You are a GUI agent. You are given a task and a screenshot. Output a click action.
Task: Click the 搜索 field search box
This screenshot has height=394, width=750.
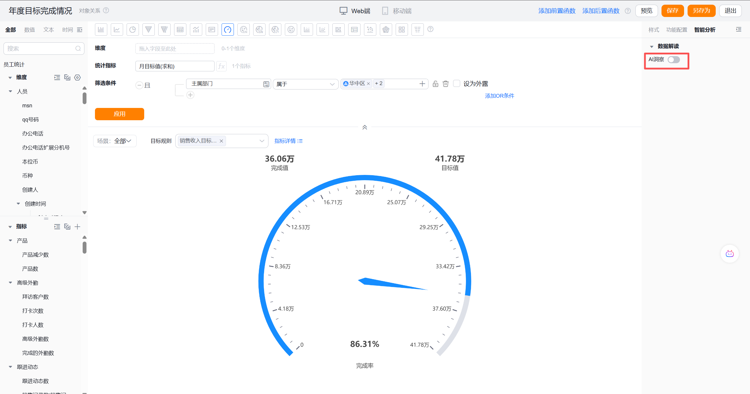41,49
